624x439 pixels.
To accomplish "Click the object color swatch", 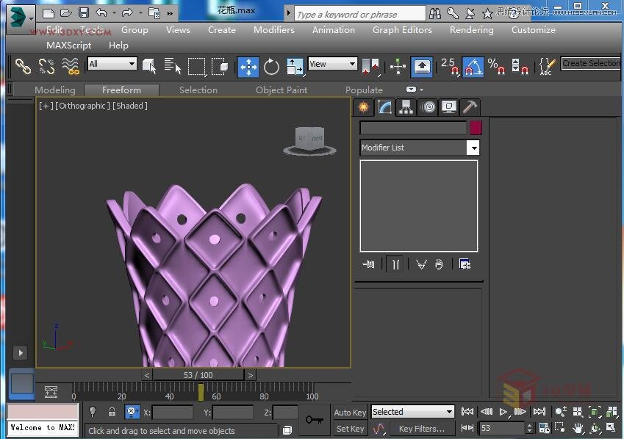I will [x=476, y=128].
